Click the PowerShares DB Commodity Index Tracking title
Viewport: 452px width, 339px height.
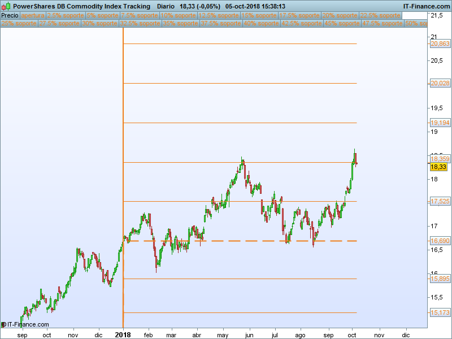[81, 6]
